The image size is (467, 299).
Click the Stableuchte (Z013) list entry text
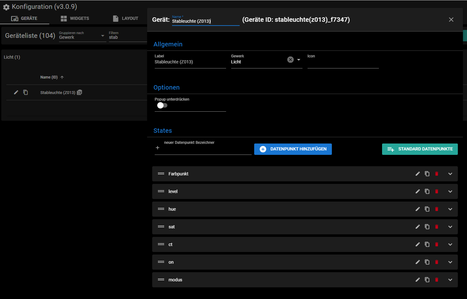pos(58,92)
